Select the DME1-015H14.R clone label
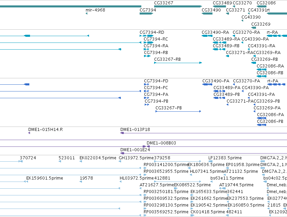 click(46, 130)
